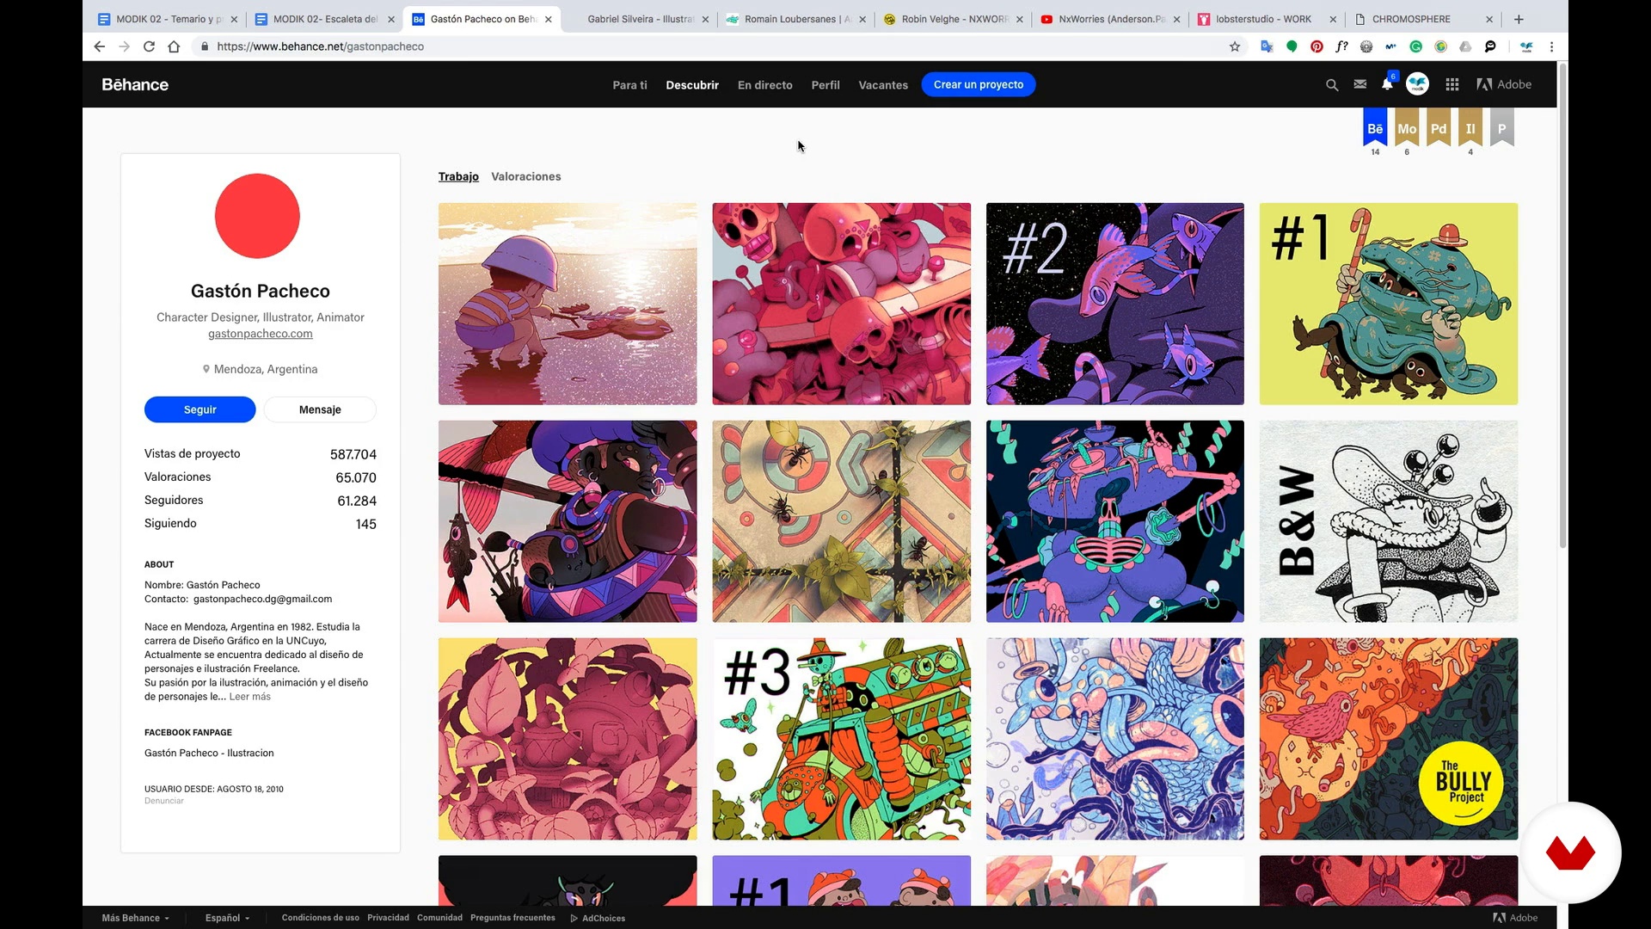Viewport: 1651px width, 929px height.
Task: Switch to the MODIK 02 - Temario tab
Action: [167, 19]
